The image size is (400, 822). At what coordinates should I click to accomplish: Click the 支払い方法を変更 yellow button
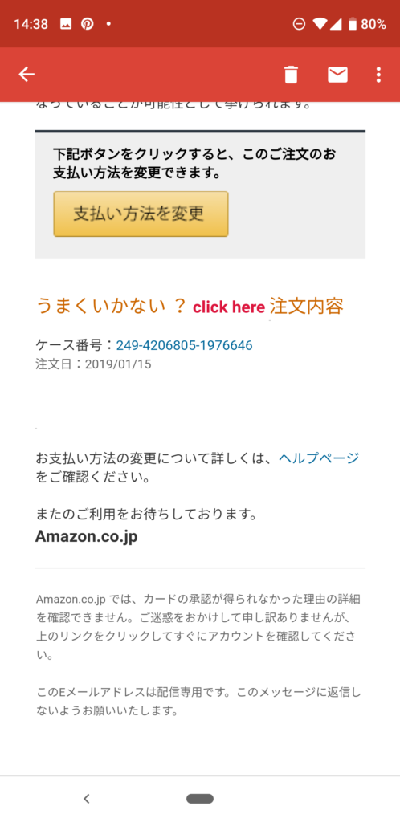[x=141, y=214]
